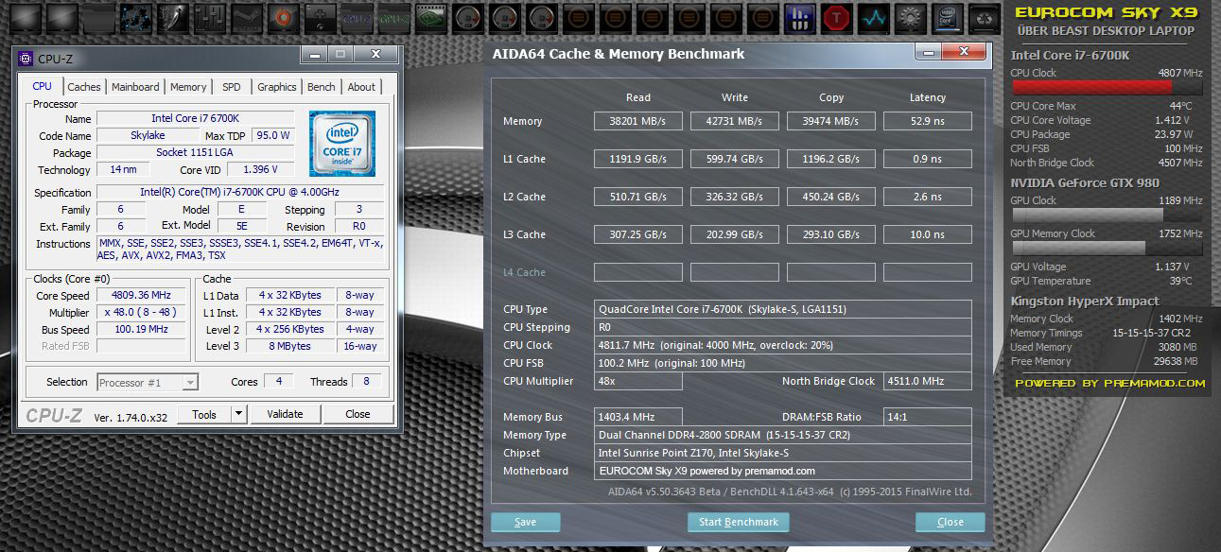This screenshot has height=552, width=1221.
Task: Click the GPU Clock bar in gadget
Action: pos(1106,215)
